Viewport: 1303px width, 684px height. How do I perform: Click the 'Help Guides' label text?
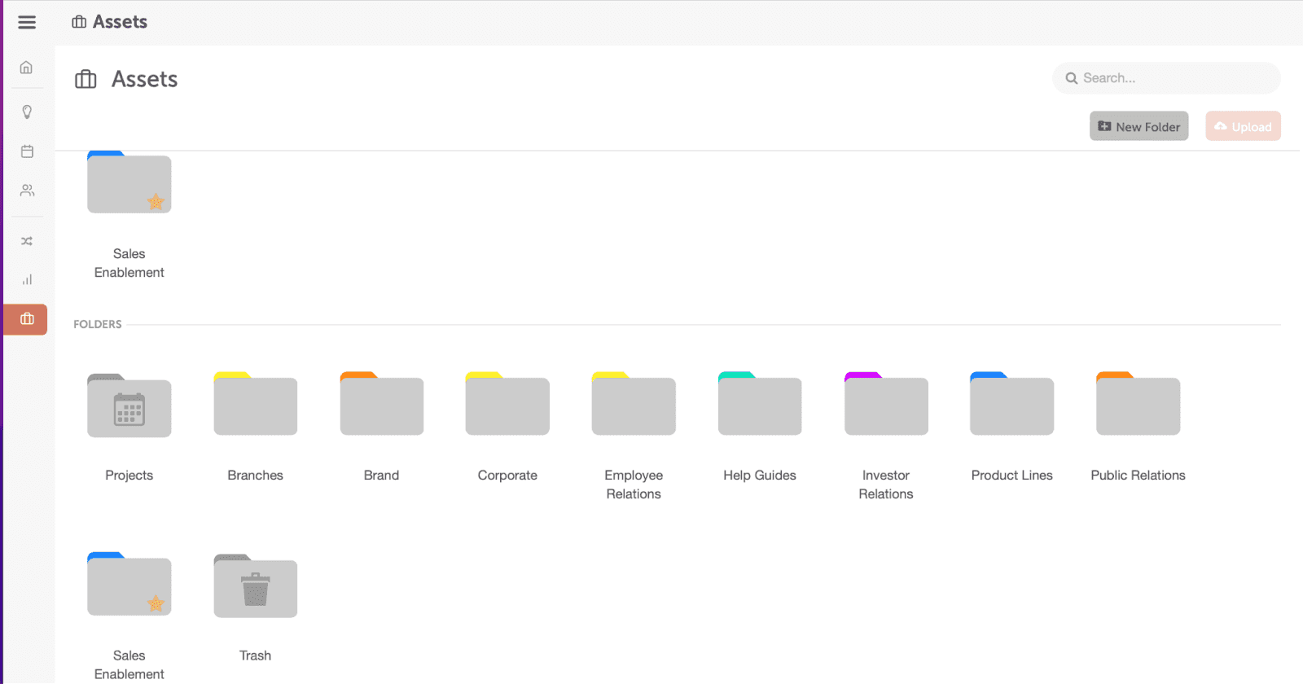760,476
